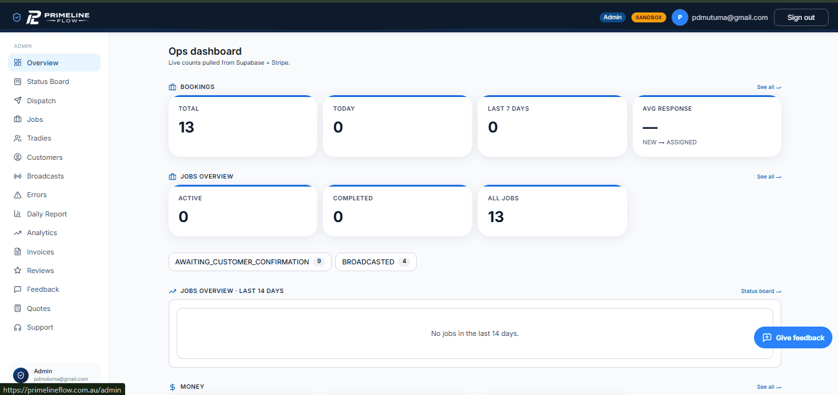This screenshot has height=395, width=838.
Task: Click the Sign out button
Action: point(801,17)
